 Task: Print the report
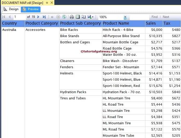(72, 17)
